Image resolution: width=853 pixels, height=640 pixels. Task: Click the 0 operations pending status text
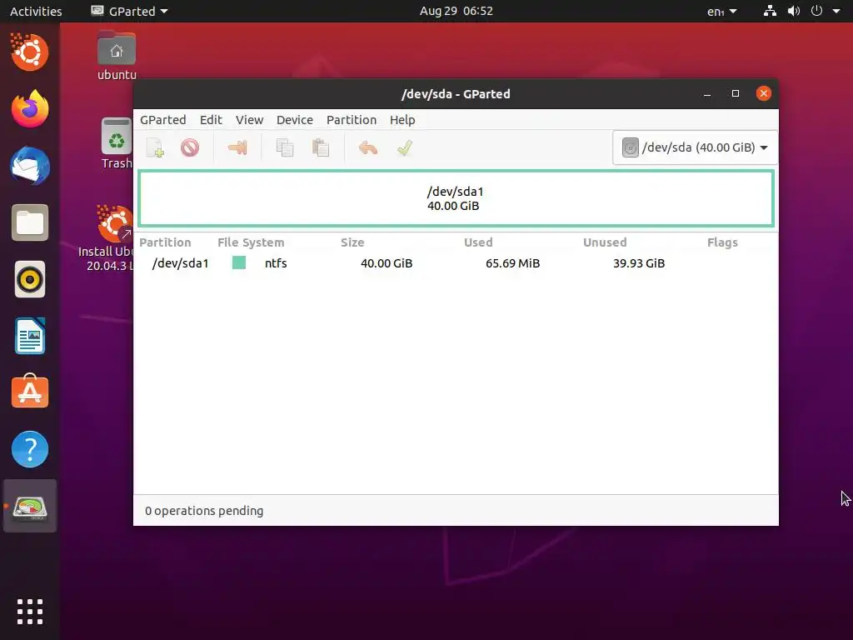(x=204, y=511)
